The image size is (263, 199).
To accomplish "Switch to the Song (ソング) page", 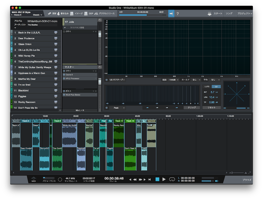I will click(229, 13).
